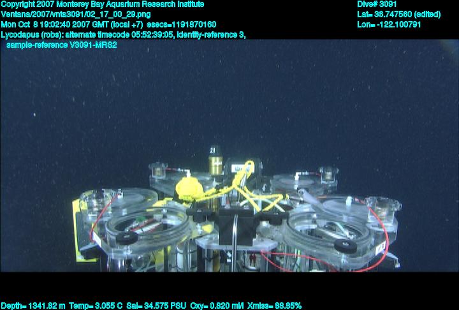Select the 'Sal= 34.575 PSU' readout
This screenshot has width=459, height=310.
coord(156,306)
